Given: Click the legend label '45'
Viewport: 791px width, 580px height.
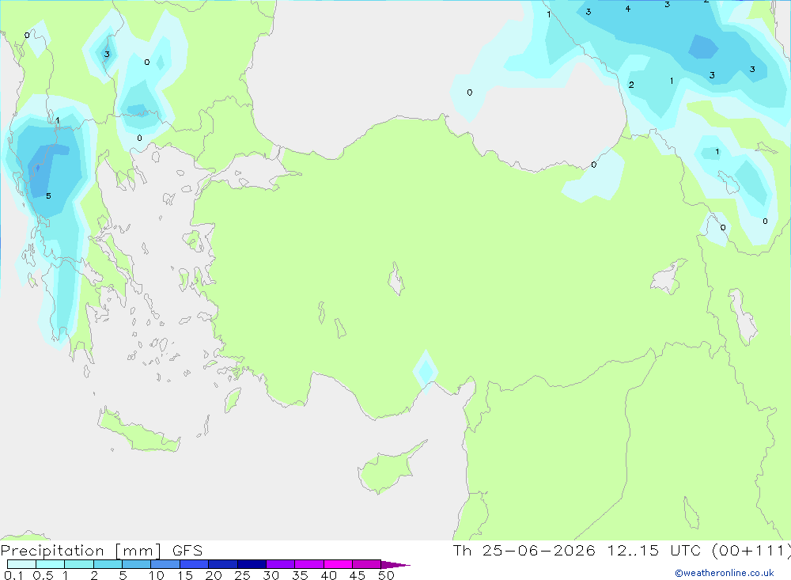Looking at the screenshot, I should pyautogui.click(x=358, y=575).
